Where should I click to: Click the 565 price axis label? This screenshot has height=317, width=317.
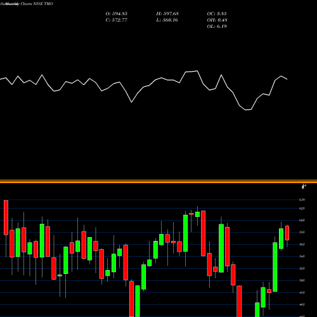(302, 244)
